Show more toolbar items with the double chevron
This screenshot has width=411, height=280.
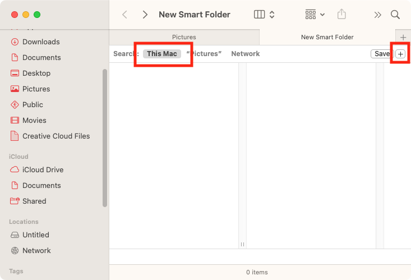click(x=377, y=15)
